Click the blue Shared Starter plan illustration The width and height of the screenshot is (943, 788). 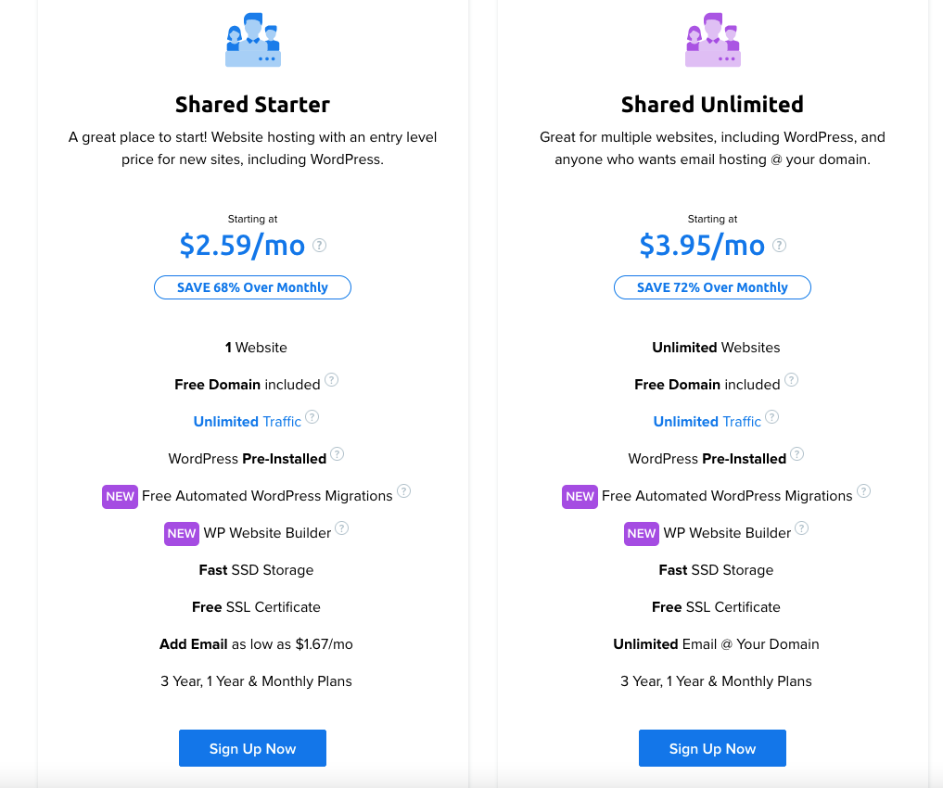coord(253,40)
